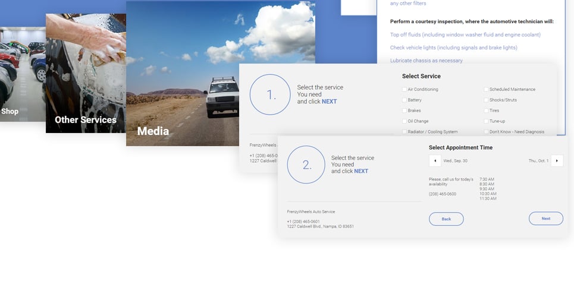The height and width of the screenshot is (297, 574).
Task: Click the Top off fluids line
Action: pyautogui.click(x=465, y=34)
